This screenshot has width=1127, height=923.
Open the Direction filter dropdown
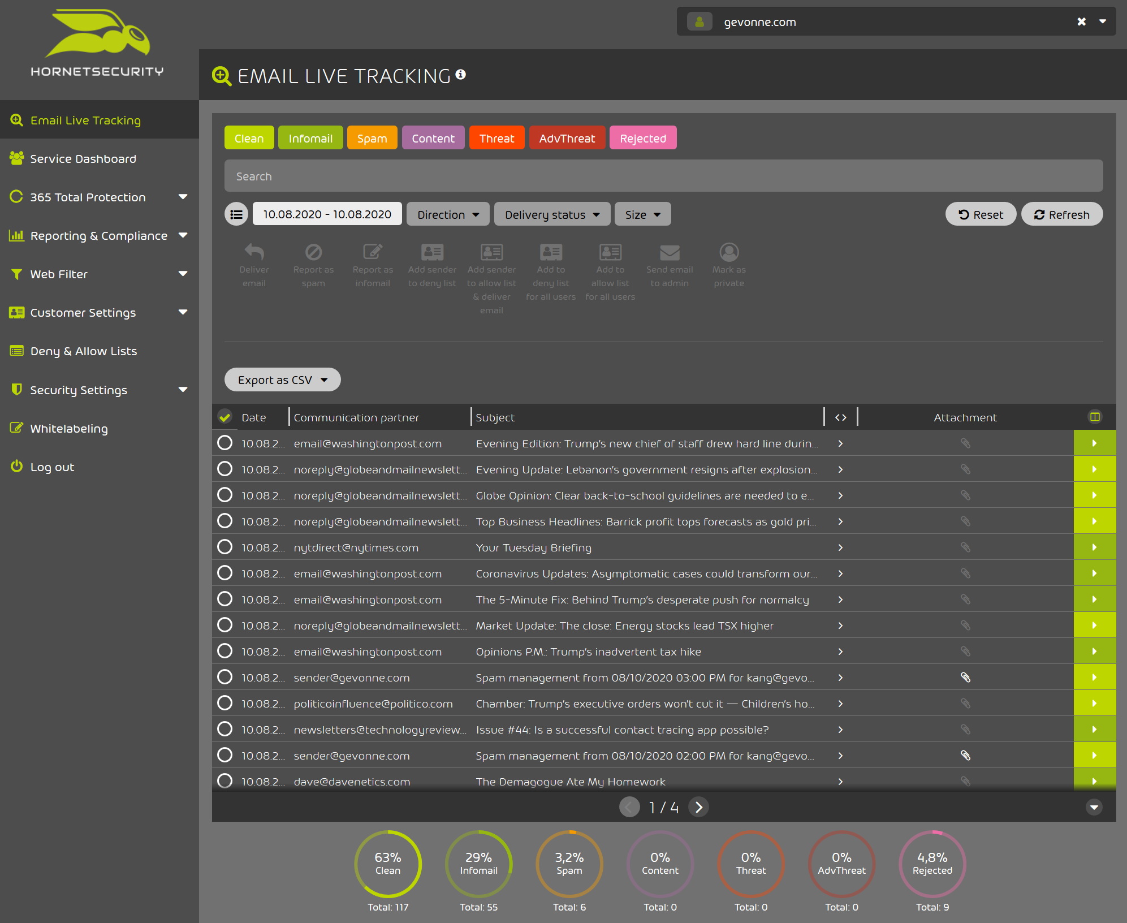(x=448, y=214)
